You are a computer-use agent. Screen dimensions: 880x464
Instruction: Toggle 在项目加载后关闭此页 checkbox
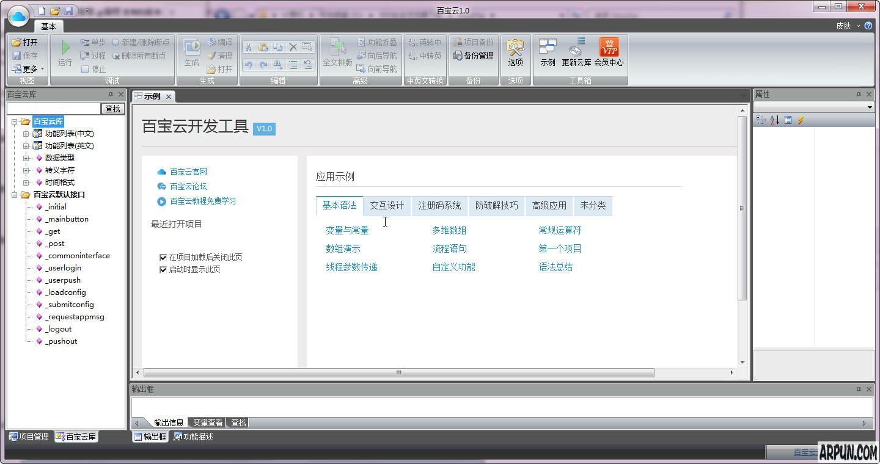point(163,258)
